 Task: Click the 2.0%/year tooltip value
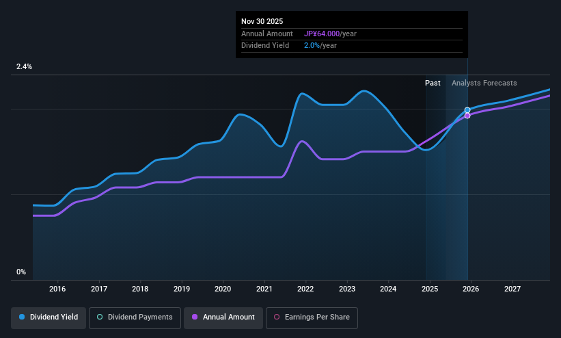[320, 46]
